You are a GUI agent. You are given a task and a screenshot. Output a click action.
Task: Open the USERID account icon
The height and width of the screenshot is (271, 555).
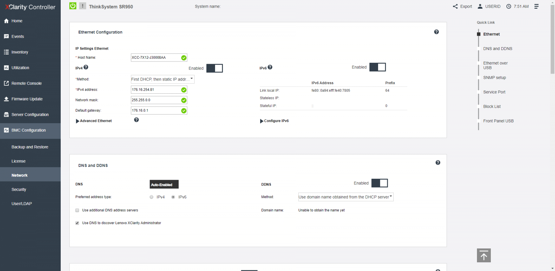coord(480,6)
